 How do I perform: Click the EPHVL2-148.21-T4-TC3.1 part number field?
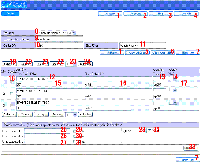coord(84,79)
